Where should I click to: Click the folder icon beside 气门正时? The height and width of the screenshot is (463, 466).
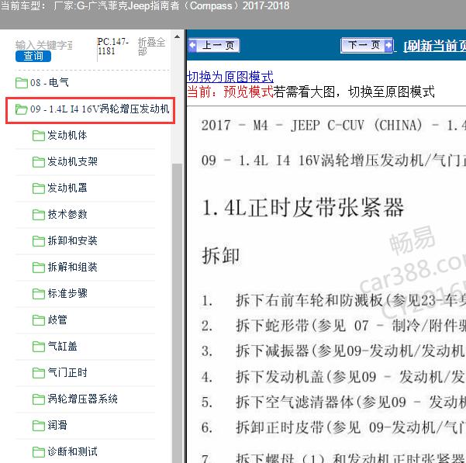point(39,373)
